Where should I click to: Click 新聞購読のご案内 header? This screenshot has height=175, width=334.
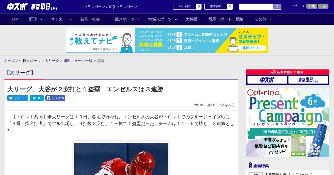click(288, 72)
